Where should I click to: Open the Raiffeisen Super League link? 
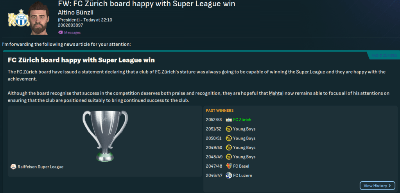pos(40,167)
